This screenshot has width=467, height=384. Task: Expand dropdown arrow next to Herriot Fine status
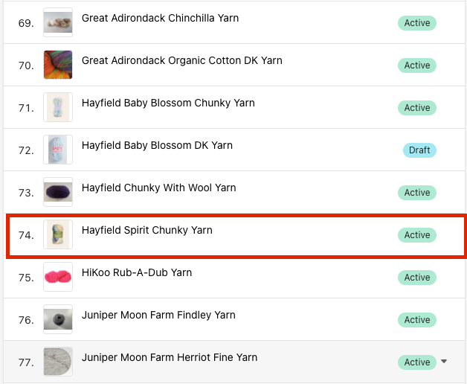(x=444, y=362)
